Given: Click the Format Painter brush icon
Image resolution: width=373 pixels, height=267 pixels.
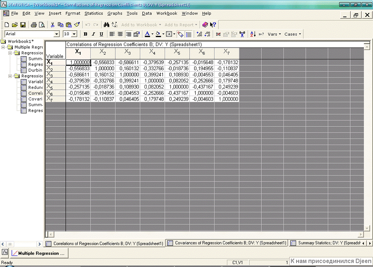Looking at the screenshot, I should [x=77, y=25].
